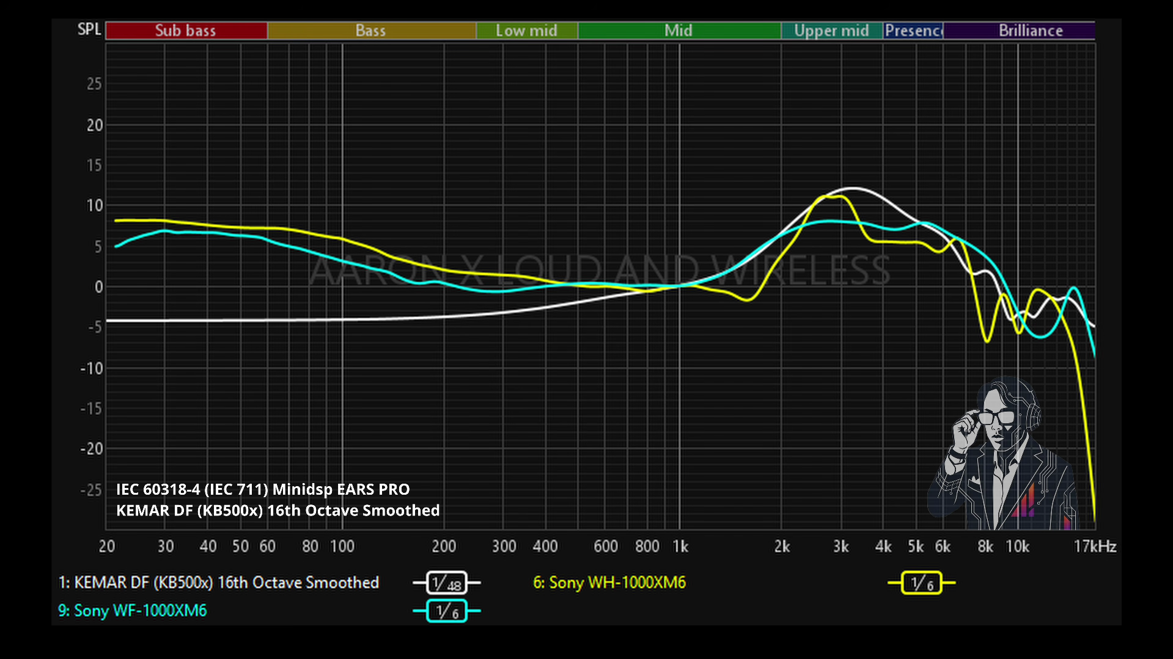The height and width of the screenshot is (659, 1173).
Task: Click the IEC 60318-4 Minidsp EARS PRO caption
Action: [x=263, y=489]
